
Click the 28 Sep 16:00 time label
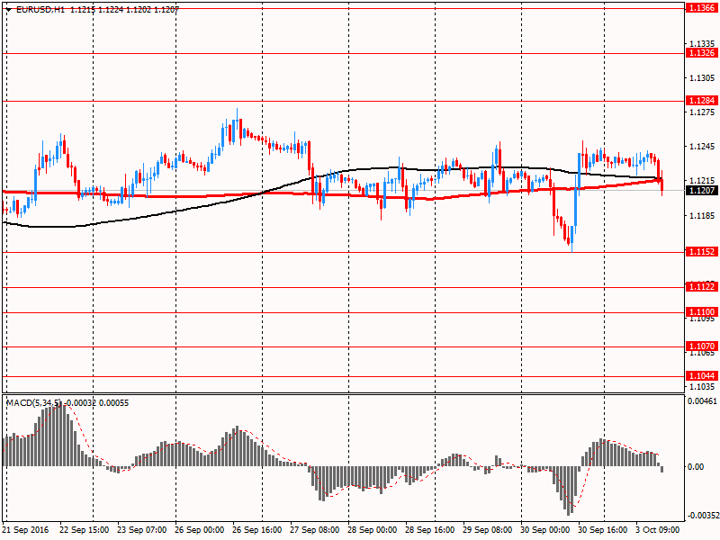click(430, 530)
